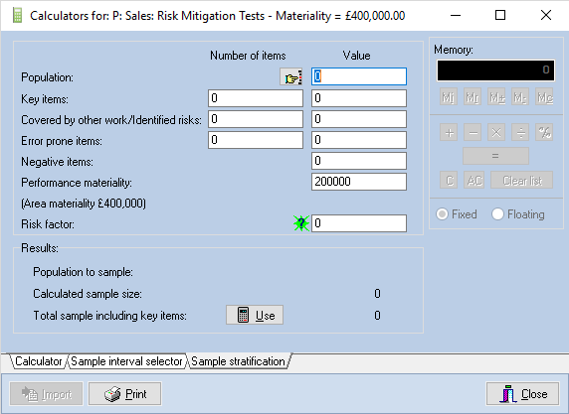569x414 pixels.
Task: Maximize the Calculators window
Action: pos(500,15)
